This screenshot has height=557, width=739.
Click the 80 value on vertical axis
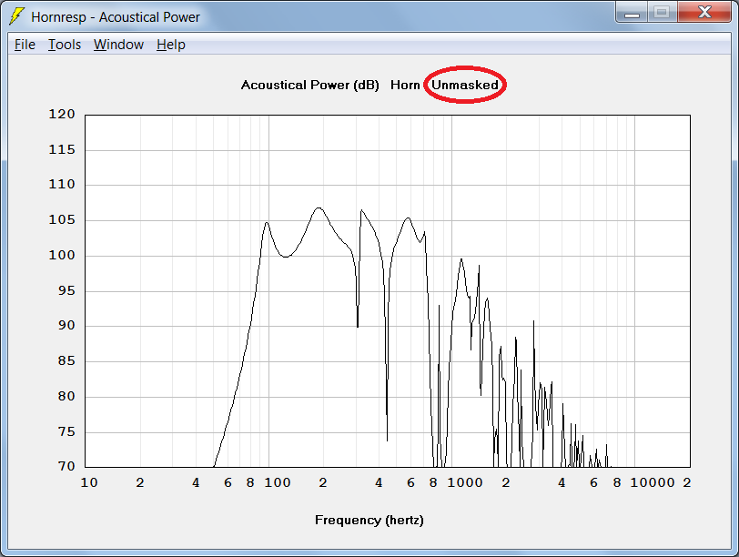tap(66, 396)
